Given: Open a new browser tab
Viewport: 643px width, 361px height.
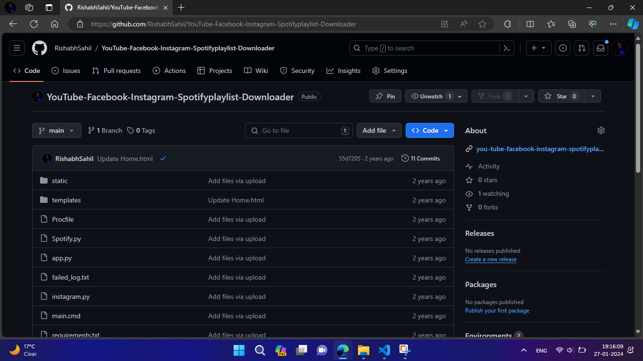Looking at the screenshot, I should pos(181,8).
